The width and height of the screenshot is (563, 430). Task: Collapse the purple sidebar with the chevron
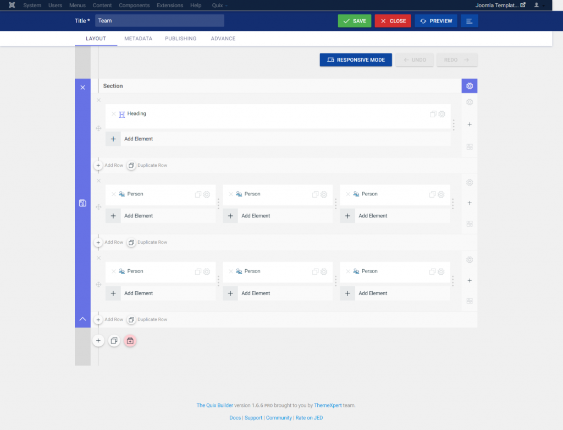click(x=82, y=319)
